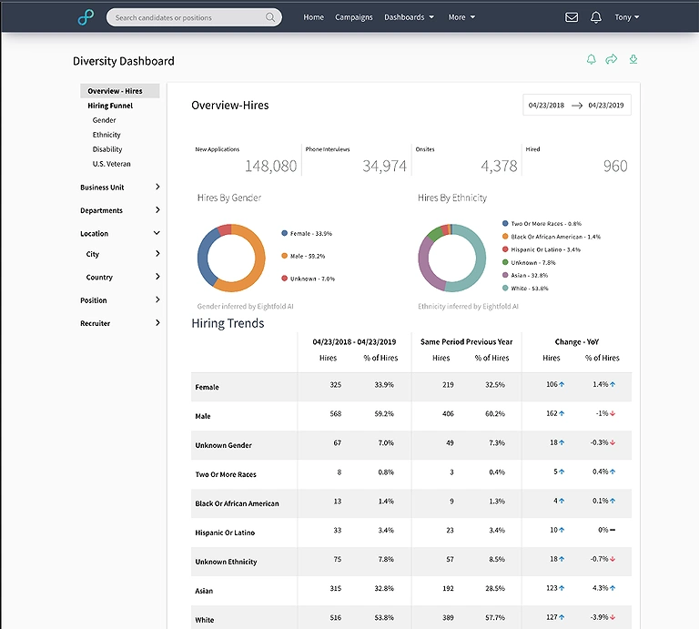
Task: Click Male hires value 568
Action: pos(335,413)
